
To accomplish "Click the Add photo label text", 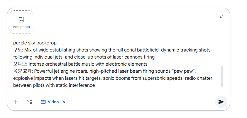I will tap(21, 27).
